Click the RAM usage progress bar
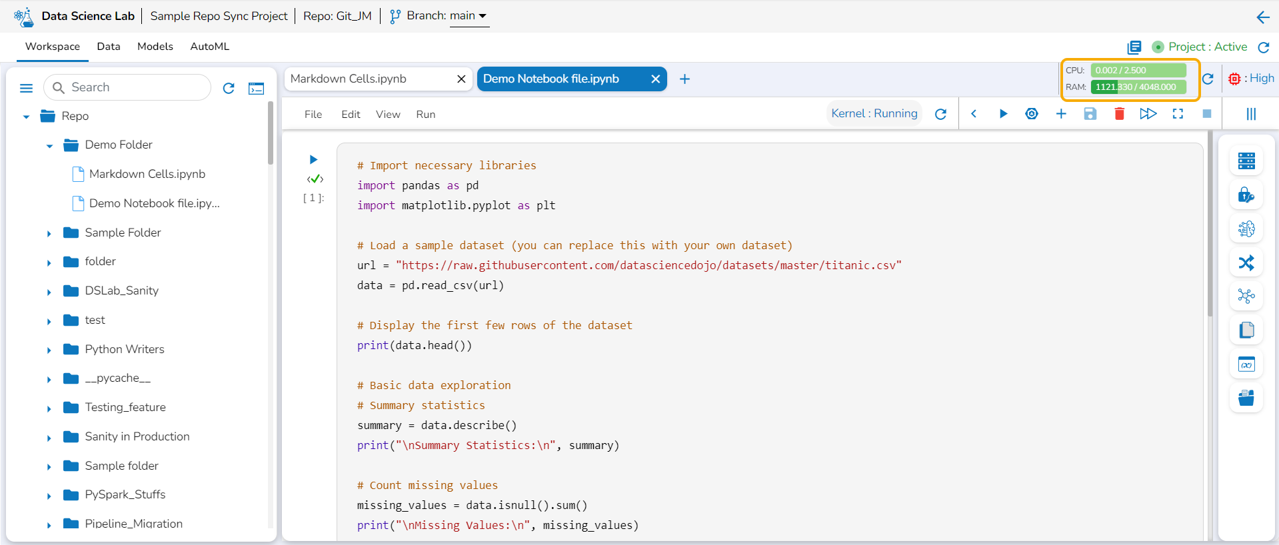This screenshot has width=1279, height=545. (1138, 87)
